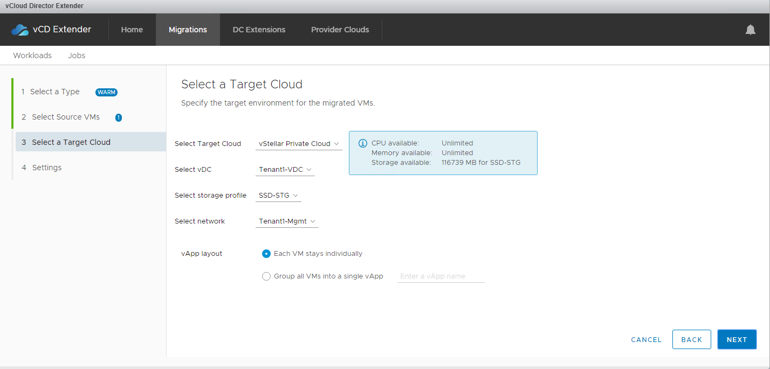
Task: Open the SSD-STG storage profile dropdown
Action: pos(278,196)
